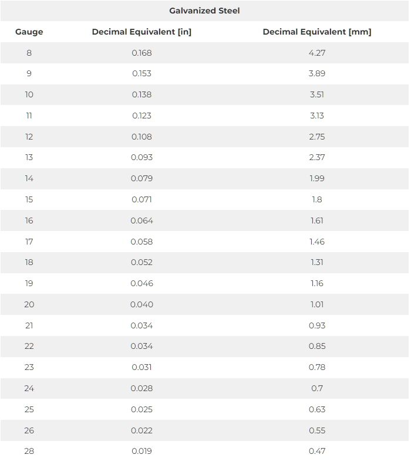This screenshot has height=465, width=411.
Task: Select the gauge 10 cell
Action: 29,94
